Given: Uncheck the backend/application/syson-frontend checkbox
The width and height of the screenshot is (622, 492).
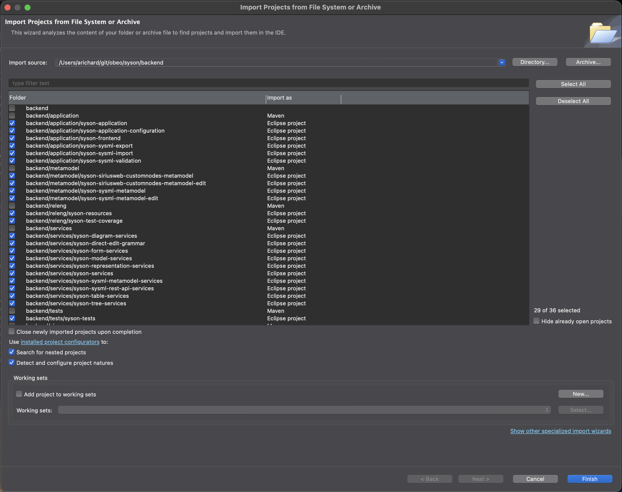Looking at the screenshot, I should pyautogui.click(x=12, y=138).
